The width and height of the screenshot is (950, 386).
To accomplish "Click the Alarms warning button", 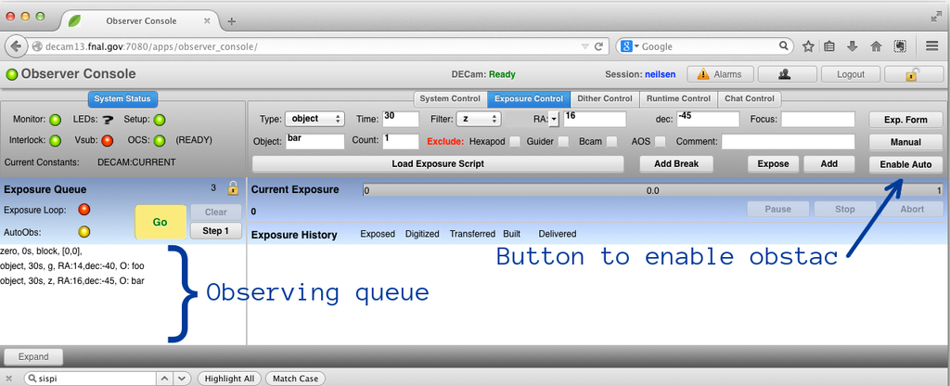I will click(719, 74).
